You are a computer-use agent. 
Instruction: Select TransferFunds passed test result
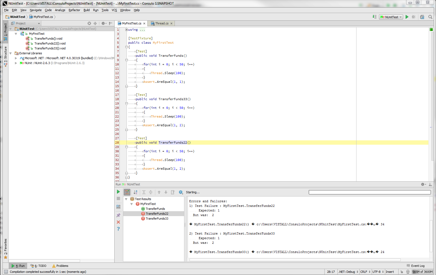(x=154, y=209)
